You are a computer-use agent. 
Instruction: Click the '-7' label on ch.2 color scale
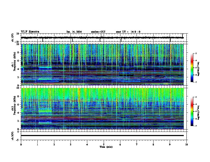click(196, 126)
